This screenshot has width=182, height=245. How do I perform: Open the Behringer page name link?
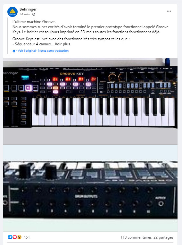tap(28, 9)
